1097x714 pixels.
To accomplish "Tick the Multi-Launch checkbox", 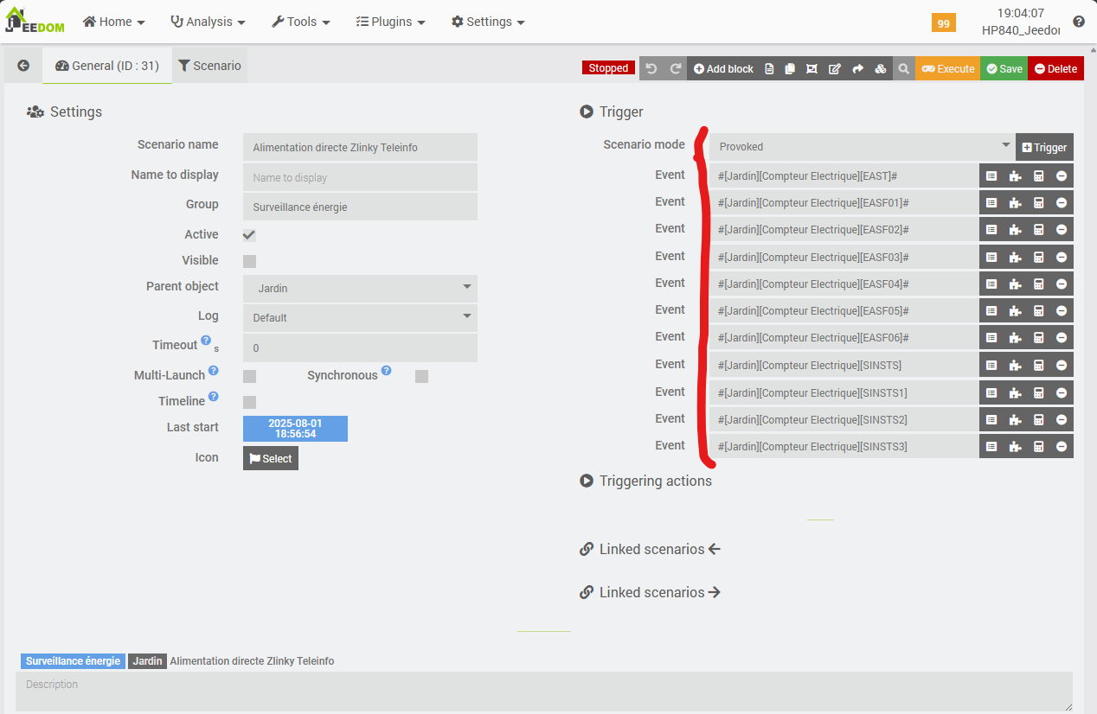I will (249, 376).
